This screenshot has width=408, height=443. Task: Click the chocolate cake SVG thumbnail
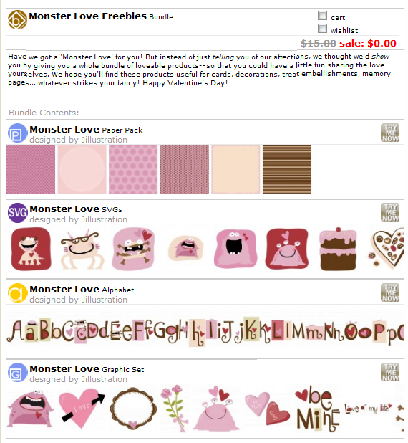pyautogui.click(x=338, y=249)
